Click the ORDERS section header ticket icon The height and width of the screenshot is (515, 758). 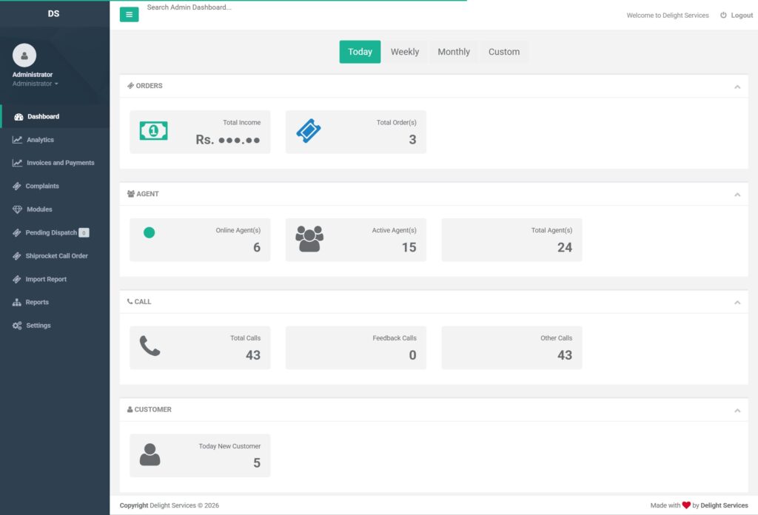point(130,86)
